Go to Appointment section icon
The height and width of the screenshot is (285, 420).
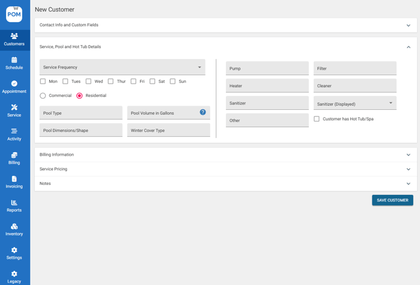[x=14, y=84]
